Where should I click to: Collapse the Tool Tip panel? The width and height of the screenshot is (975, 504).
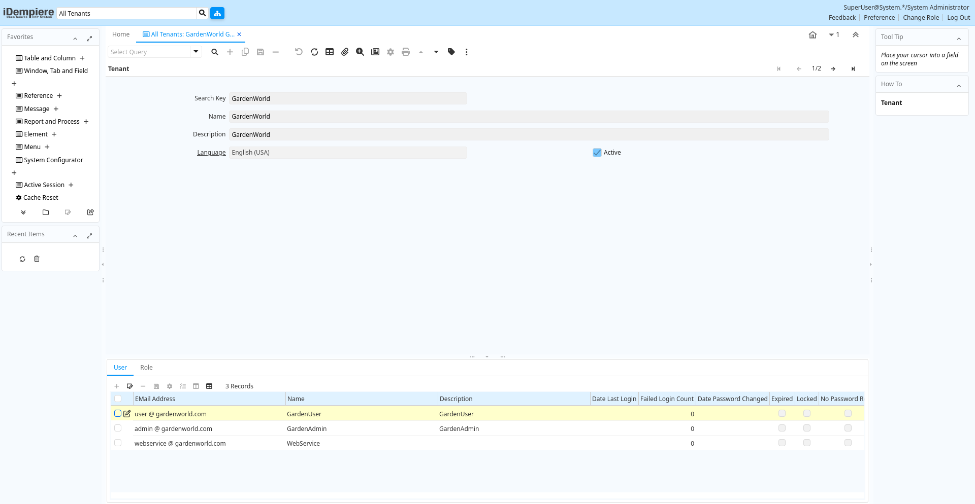959,39
